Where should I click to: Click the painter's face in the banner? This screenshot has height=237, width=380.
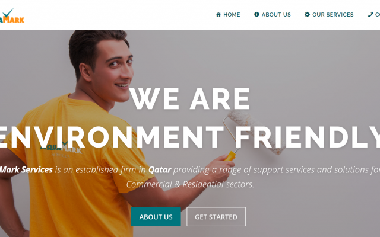(114, 70)
